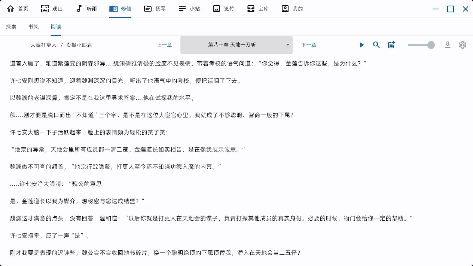473x266 pixels.
Task: Open the 探索 explore tab
Action: 11,26
